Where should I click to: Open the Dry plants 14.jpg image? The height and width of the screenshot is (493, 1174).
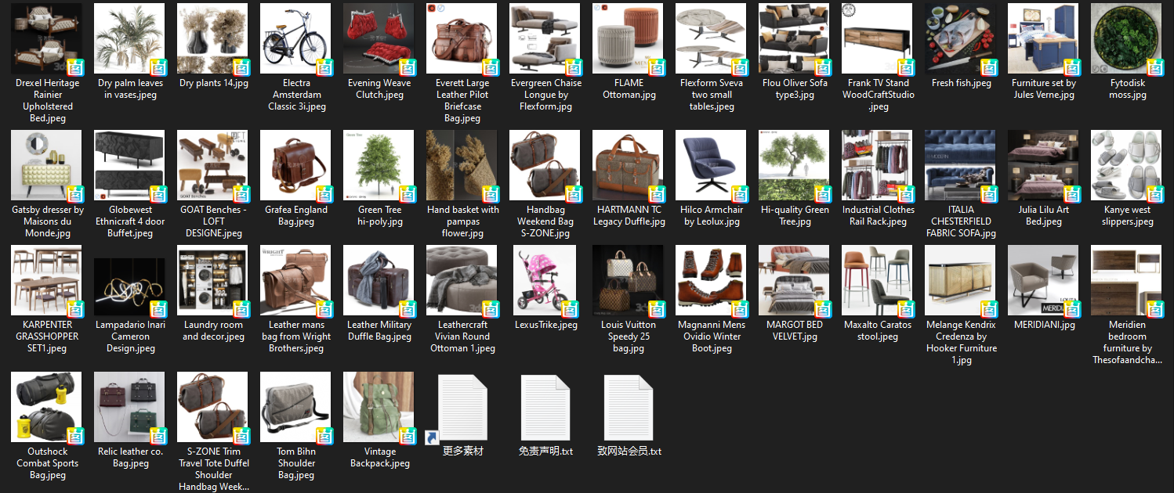[213, 38]
